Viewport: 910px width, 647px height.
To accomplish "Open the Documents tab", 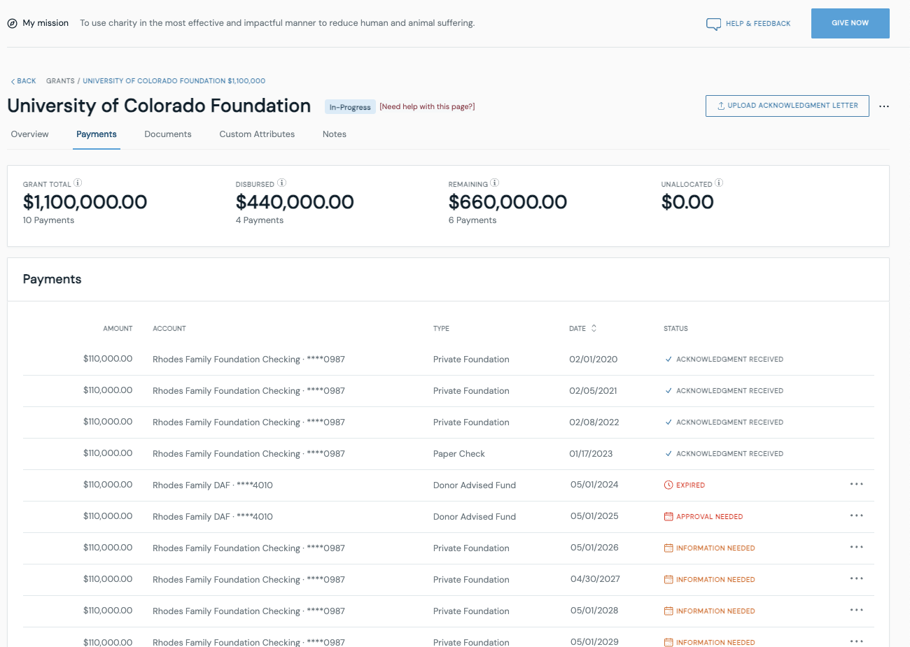I will tap(168, 134).
